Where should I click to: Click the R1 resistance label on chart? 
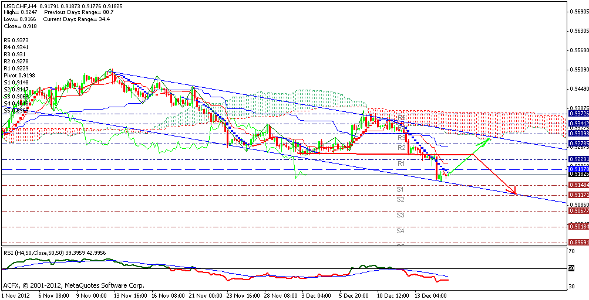402,163
